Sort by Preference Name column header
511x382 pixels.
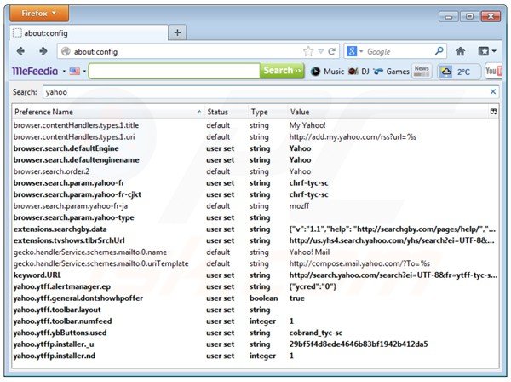107,112
